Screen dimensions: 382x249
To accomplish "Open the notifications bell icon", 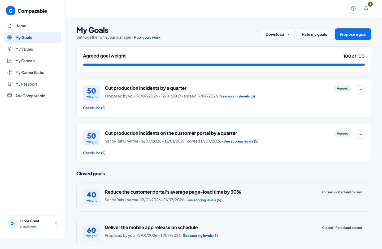I will pos(366,8).
